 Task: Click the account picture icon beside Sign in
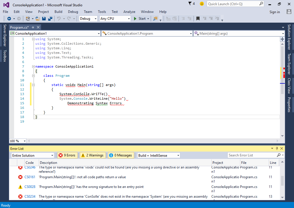(x=289, y=11)
